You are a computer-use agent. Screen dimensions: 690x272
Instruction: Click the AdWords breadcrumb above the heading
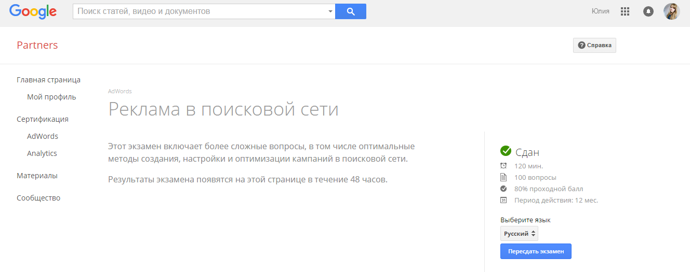tap(120, 91)
